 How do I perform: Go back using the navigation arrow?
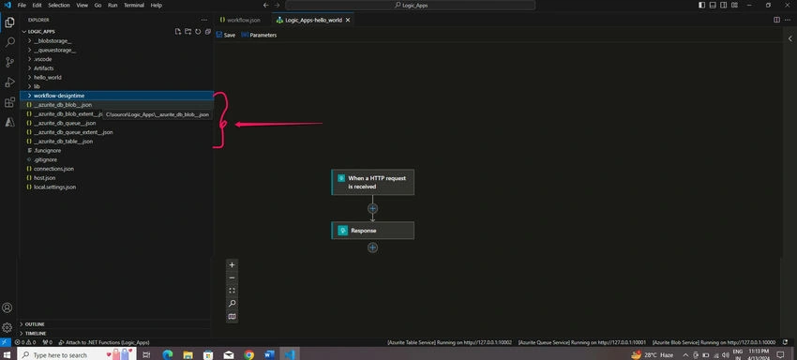266,5
